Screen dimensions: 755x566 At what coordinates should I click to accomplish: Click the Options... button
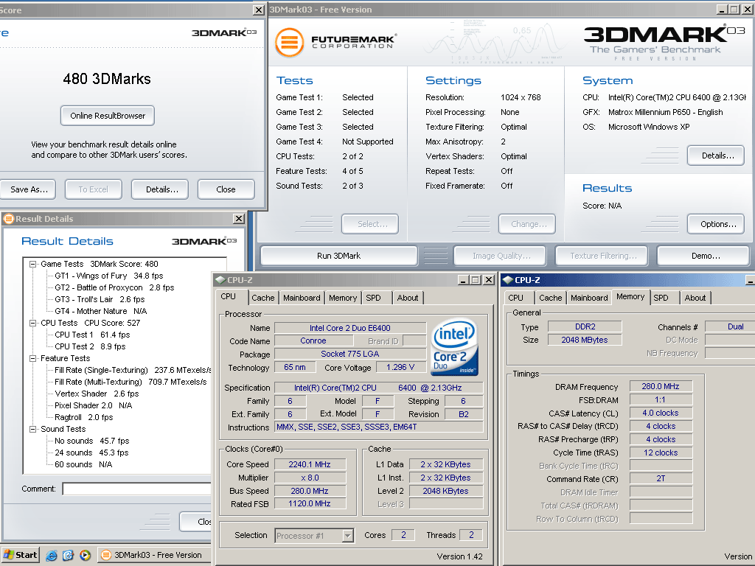pos(715,224)
